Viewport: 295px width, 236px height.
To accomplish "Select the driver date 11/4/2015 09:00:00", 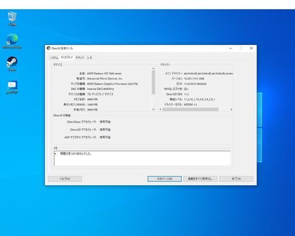I will (x=195, y=84).
